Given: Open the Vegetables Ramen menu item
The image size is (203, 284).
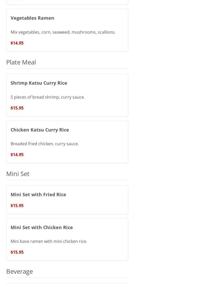Looking at the screenshot, I should coord(32,18).
